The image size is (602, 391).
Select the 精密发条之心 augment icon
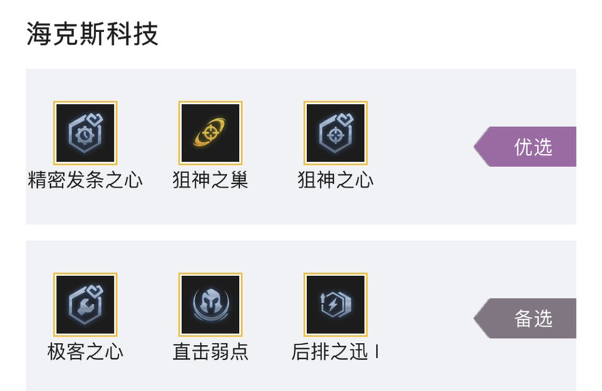tap(85, 133)
